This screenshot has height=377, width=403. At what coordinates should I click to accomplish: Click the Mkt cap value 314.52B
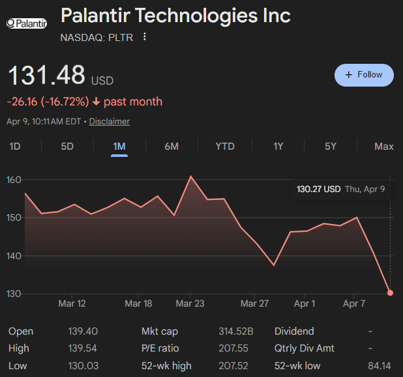point(235,331)
